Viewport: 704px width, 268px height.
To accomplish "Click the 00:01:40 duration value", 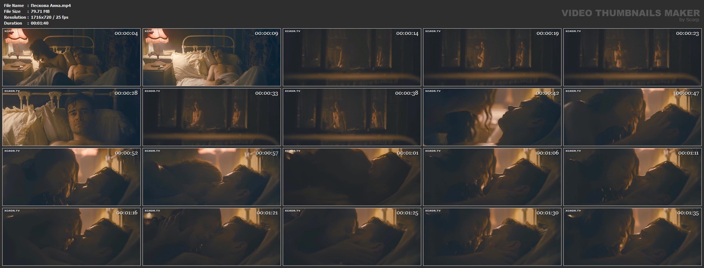I will (40, 23).
